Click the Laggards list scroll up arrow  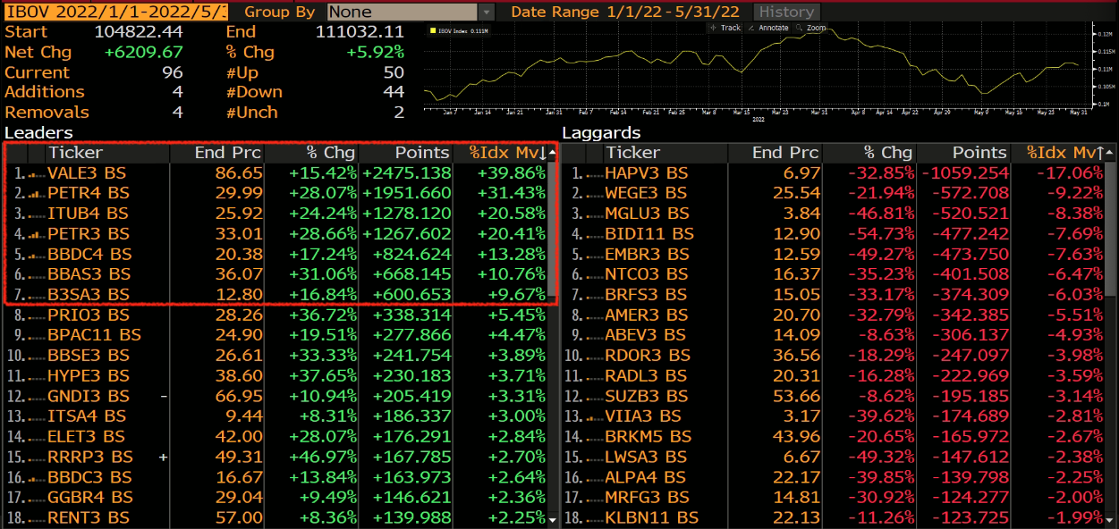point(1111,153)
